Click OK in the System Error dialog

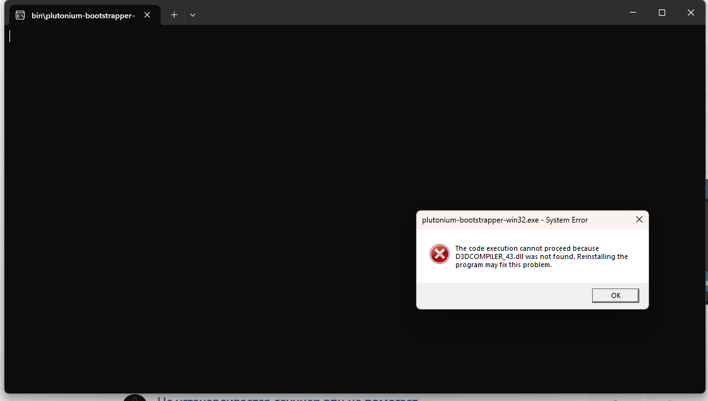615,295
